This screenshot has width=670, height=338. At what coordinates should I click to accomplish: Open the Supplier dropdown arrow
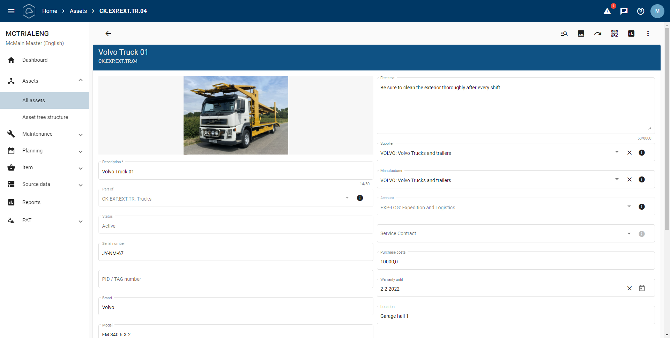pyautogui.click(x=617, y=152)
